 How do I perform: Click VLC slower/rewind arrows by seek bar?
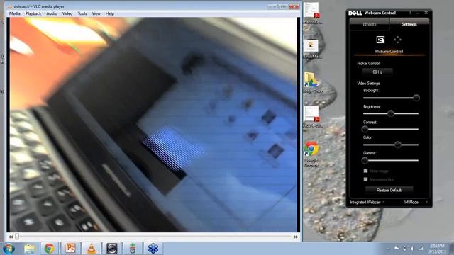tap(11, 237)
